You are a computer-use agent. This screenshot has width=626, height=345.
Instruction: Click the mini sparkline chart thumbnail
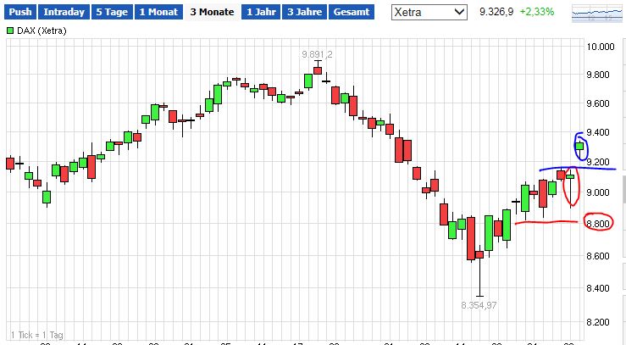tap(597, 14)
